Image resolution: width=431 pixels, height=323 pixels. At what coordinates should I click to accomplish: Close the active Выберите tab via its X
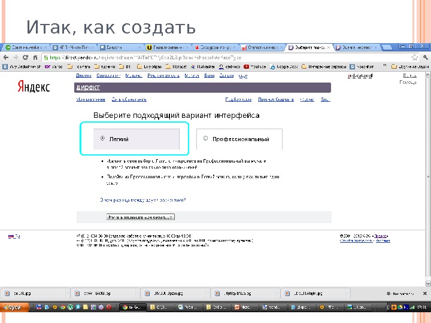pos(329,47)
